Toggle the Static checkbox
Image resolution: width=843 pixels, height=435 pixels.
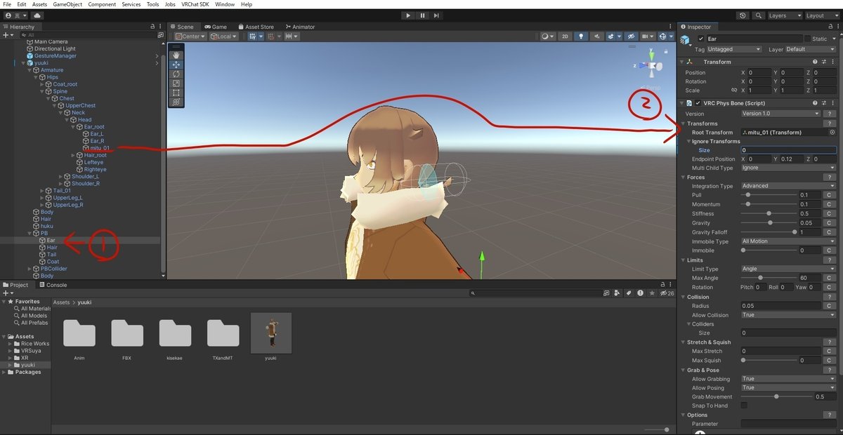click(807, 39)
